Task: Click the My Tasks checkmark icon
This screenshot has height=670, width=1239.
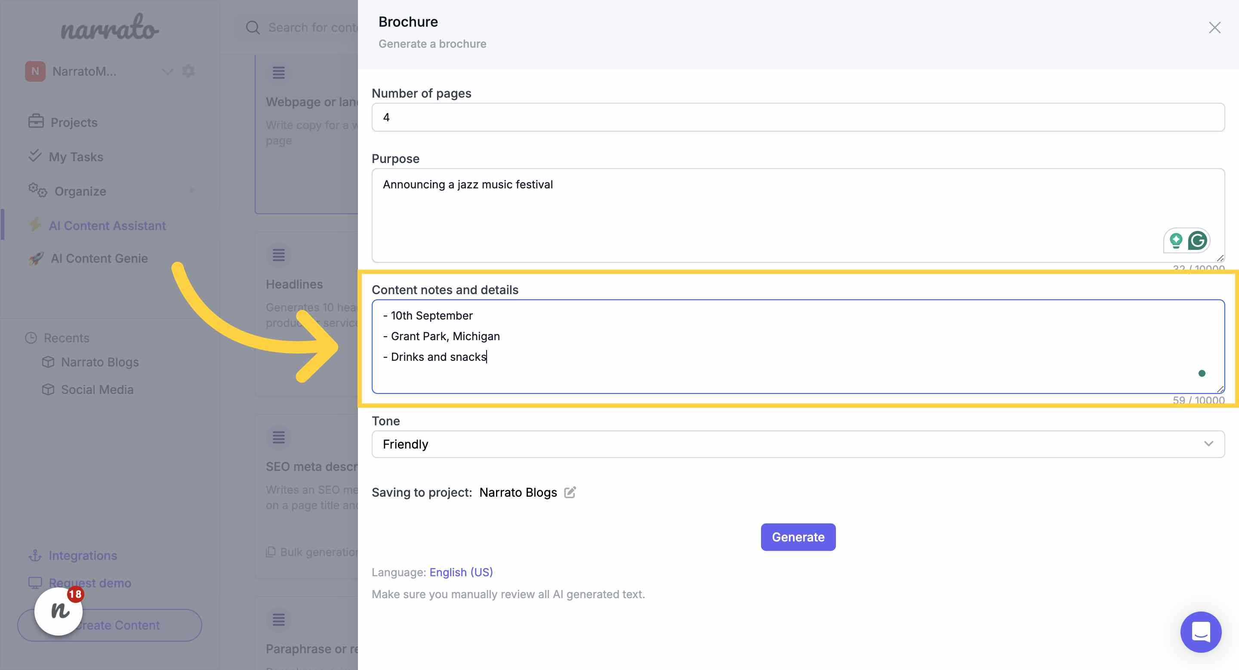Action: [x=34, y=155]
